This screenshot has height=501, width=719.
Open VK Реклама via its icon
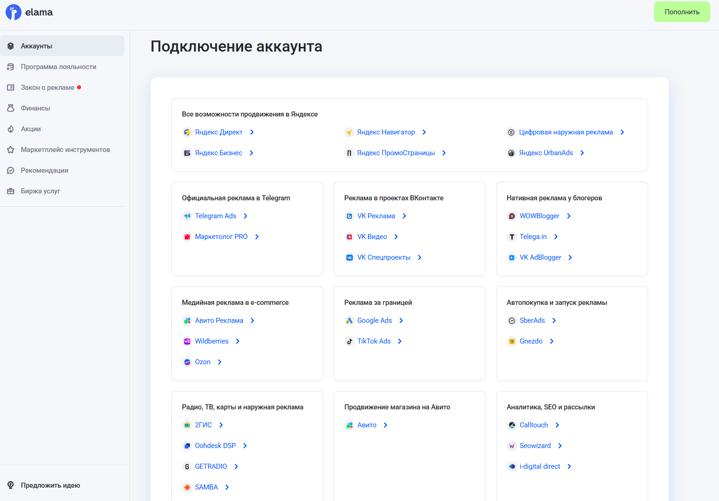tap(349, 216)
